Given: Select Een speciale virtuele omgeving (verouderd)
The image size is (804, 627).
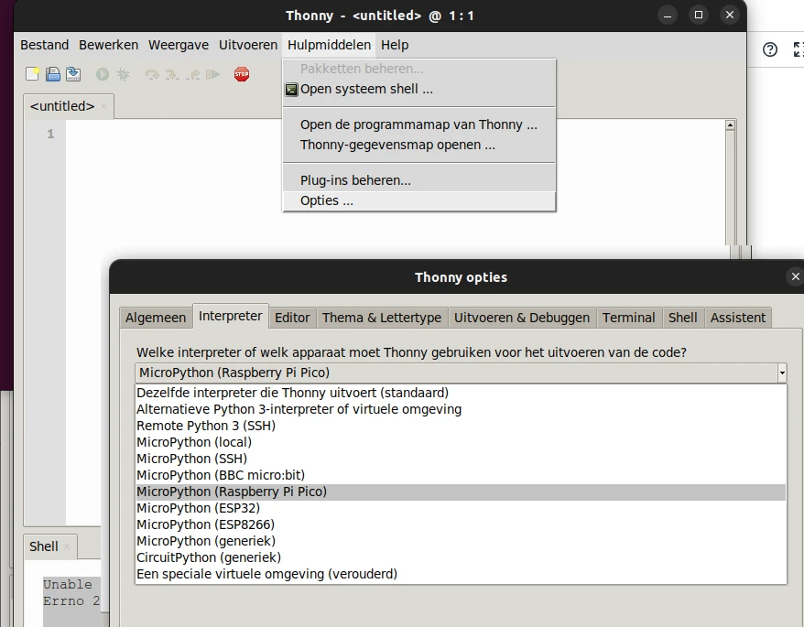Looking at the screenshot, I should coord(461,574).
